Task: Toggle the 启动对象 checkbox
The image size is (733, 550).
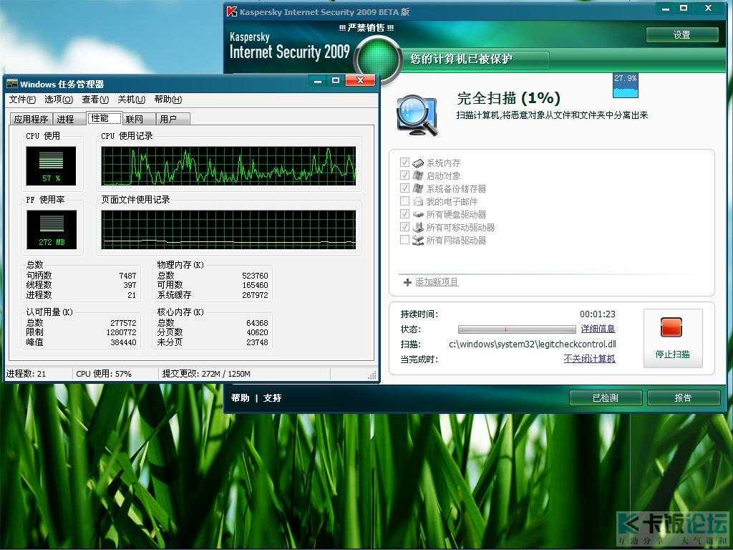Action: pos(405,175)
